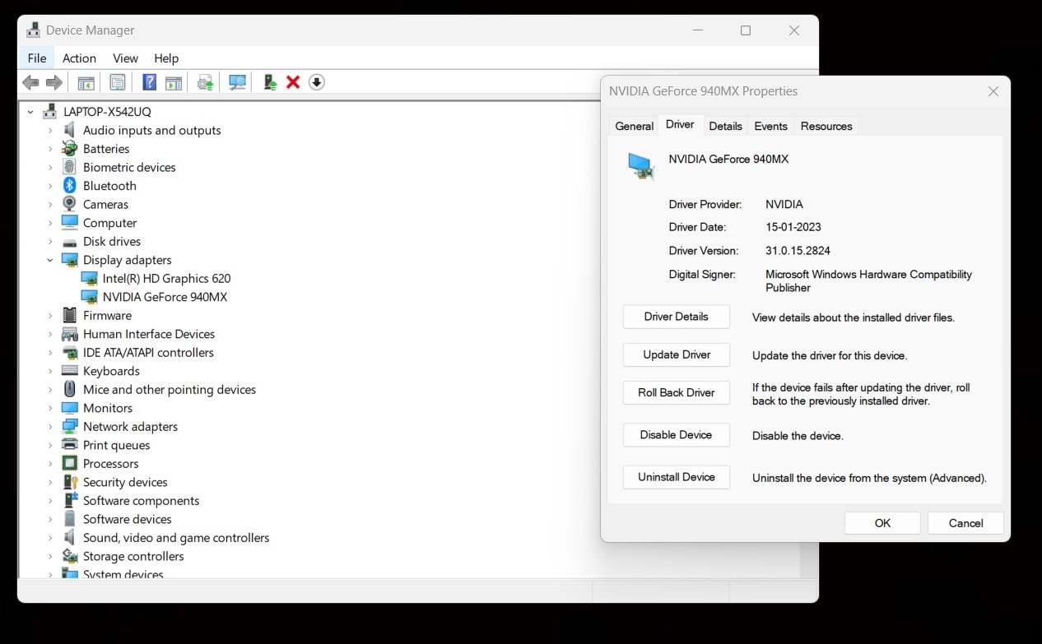Dismiss the dialog with Cancel
The height and width of the screenshot is (644, 1042).
point(965,523)
